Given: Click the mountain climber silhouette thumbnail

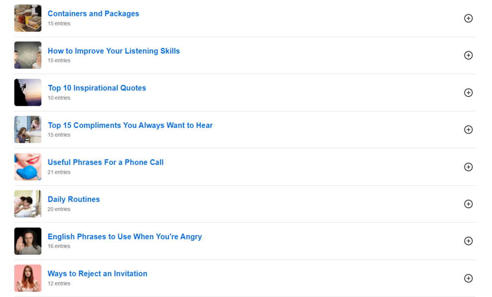Looking at the screenshot, I should pos(28,92).
